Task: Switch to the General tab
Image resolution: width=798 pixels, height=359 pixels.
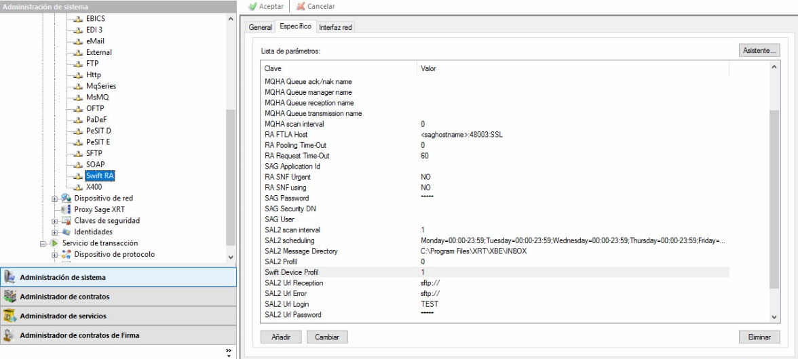Action: point(260,27)
